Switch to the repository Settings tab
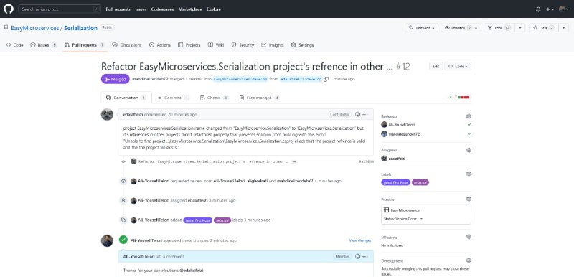Viewport: 574px width, 277px height. (x=302, y=45)
